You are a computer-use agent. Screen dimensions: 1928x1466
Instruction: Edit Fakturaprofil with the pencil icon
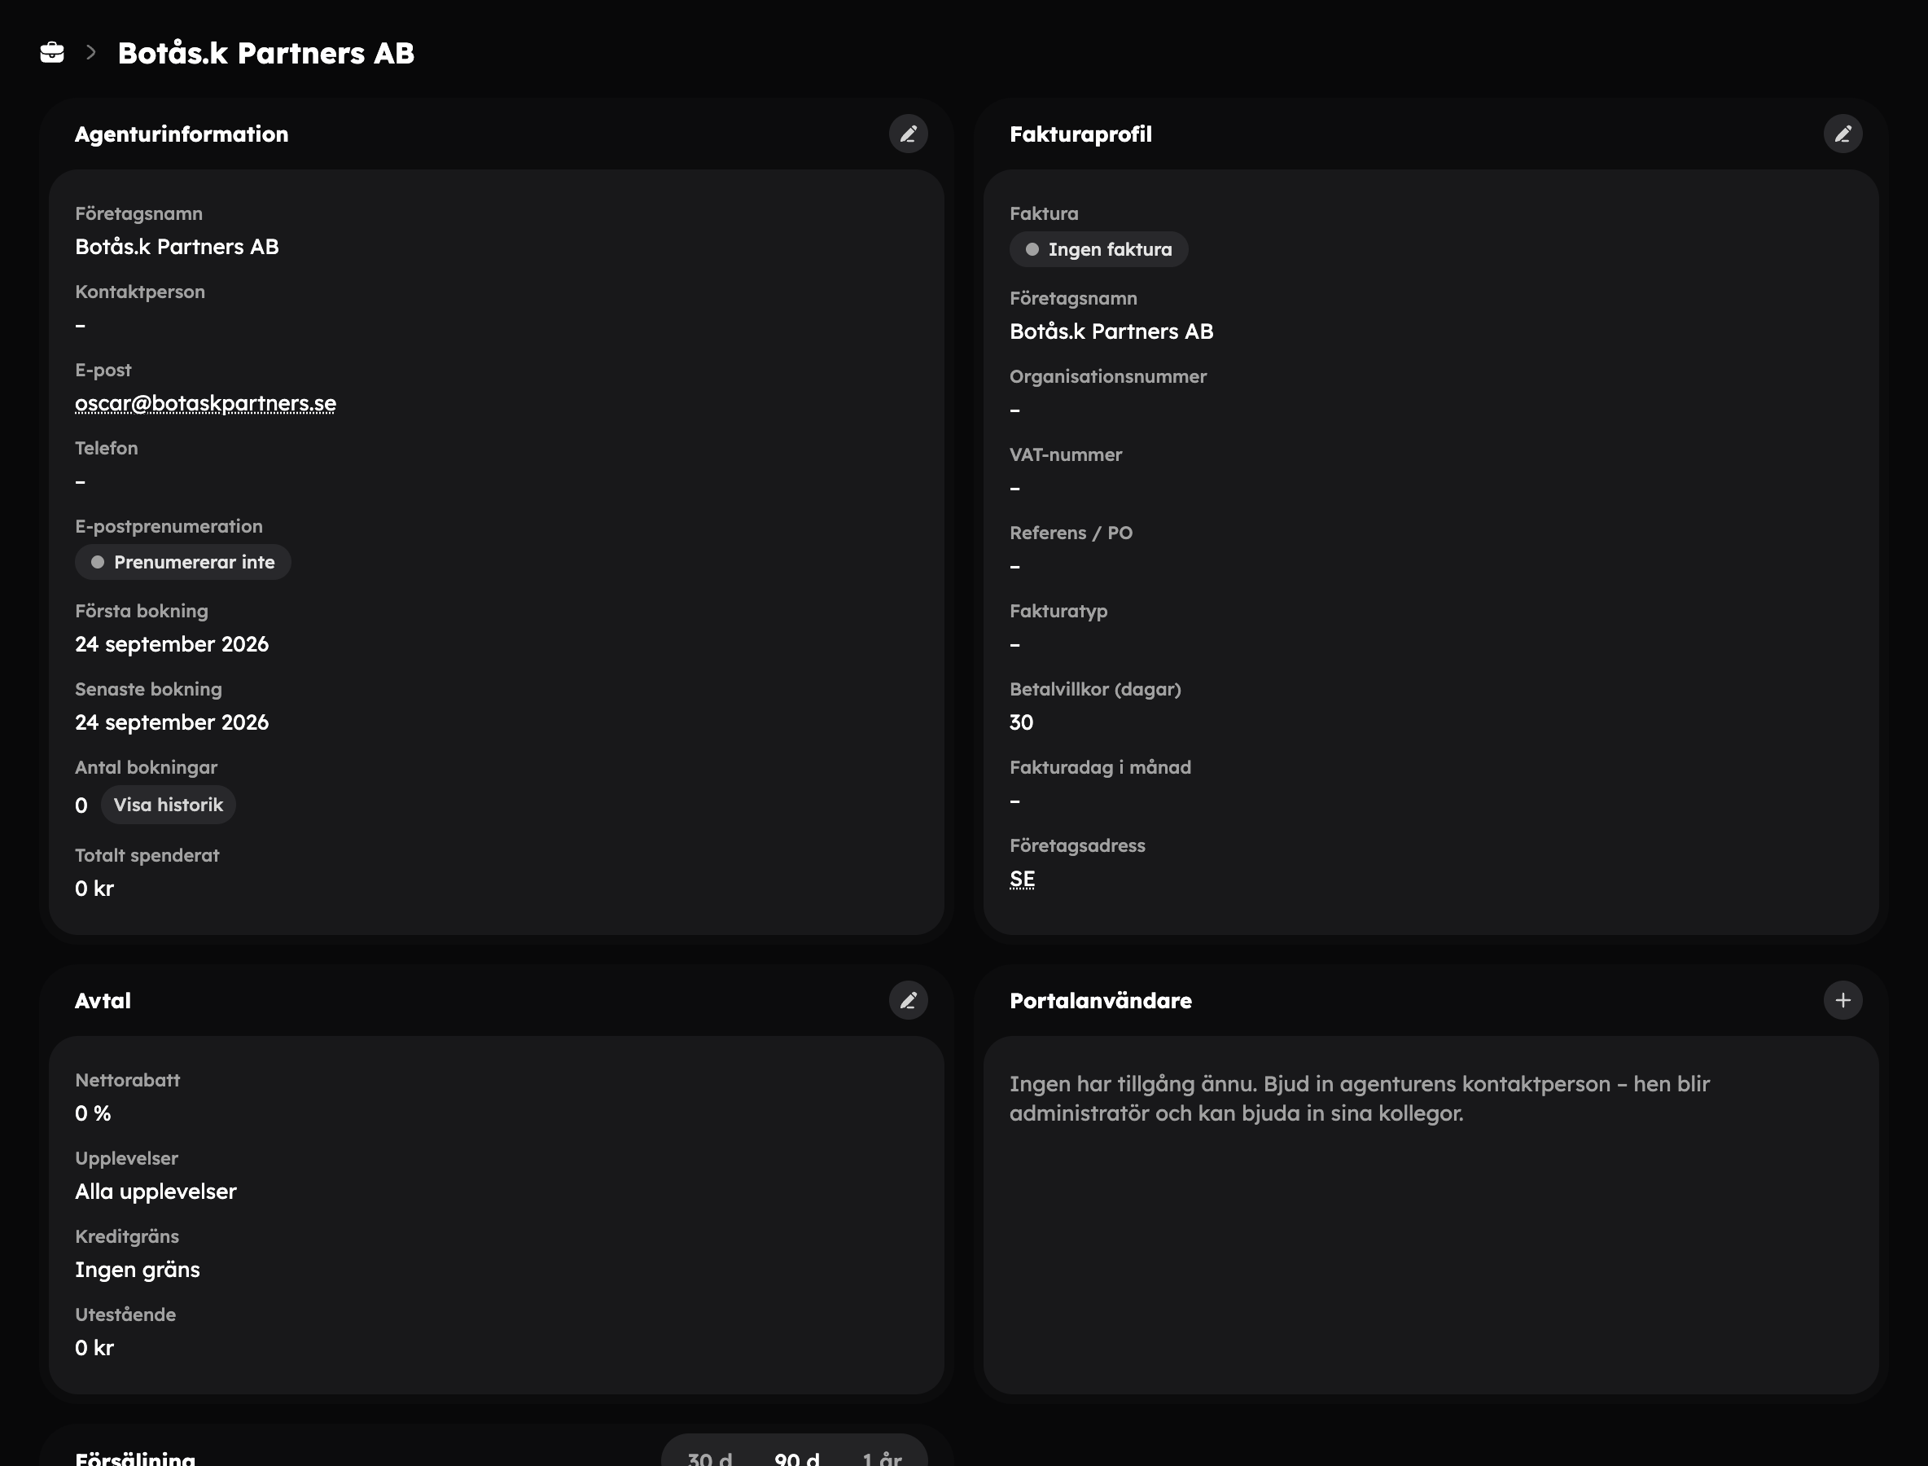click(x=1843, y=134)
